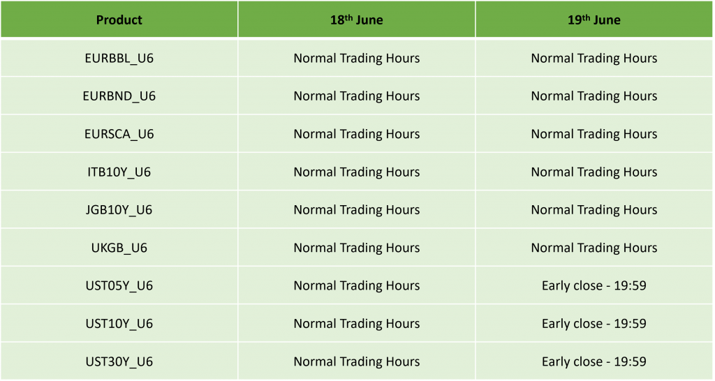
Task: Select the EURBND_U6 product cell
Action: [119, 96]
